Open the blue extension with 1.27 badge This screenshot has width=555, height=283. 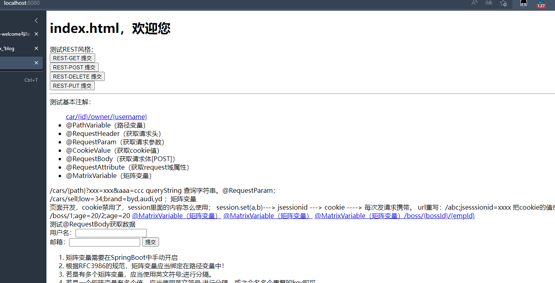pos(541,4)
